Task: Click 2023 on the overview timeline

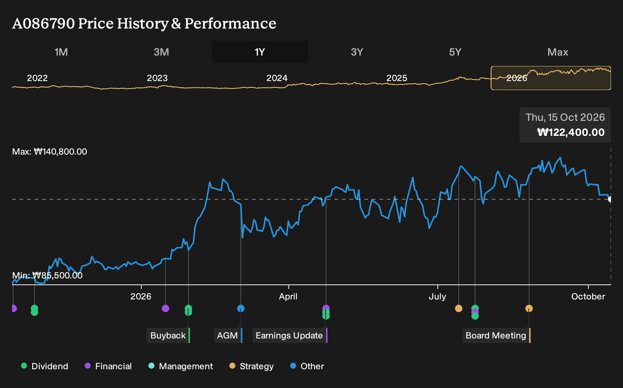Action: pos(157,78)
